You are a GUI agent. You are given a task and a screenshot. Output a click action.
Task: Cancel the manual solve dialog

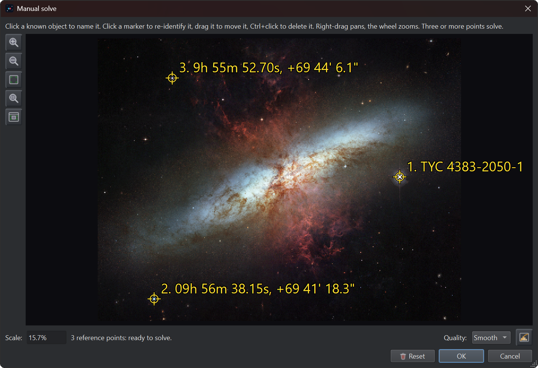pos(510,356)
